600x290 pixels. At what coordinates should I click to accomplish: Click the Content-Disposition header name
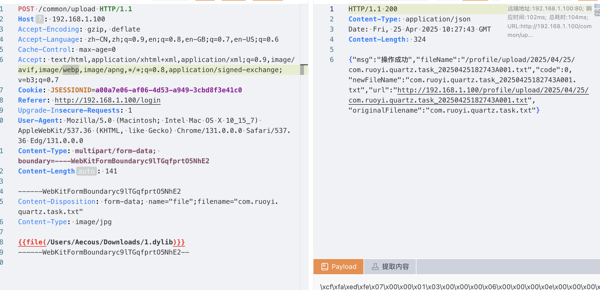pyautogui.click(x=57, y=202)
